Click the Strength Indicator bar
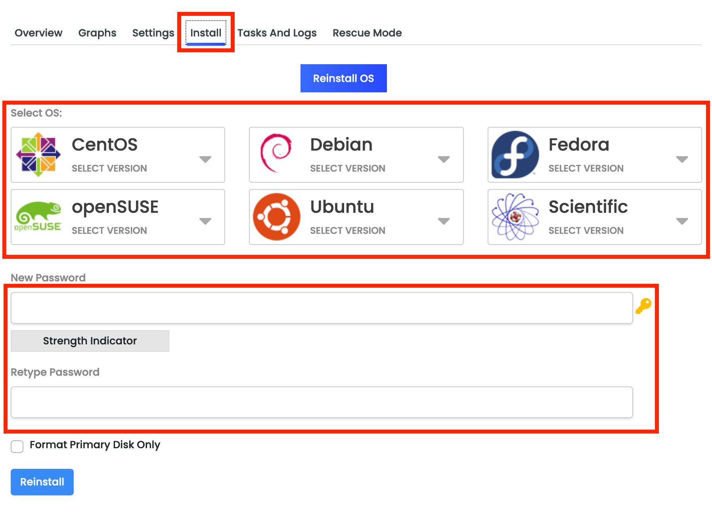 coord(90,341)
